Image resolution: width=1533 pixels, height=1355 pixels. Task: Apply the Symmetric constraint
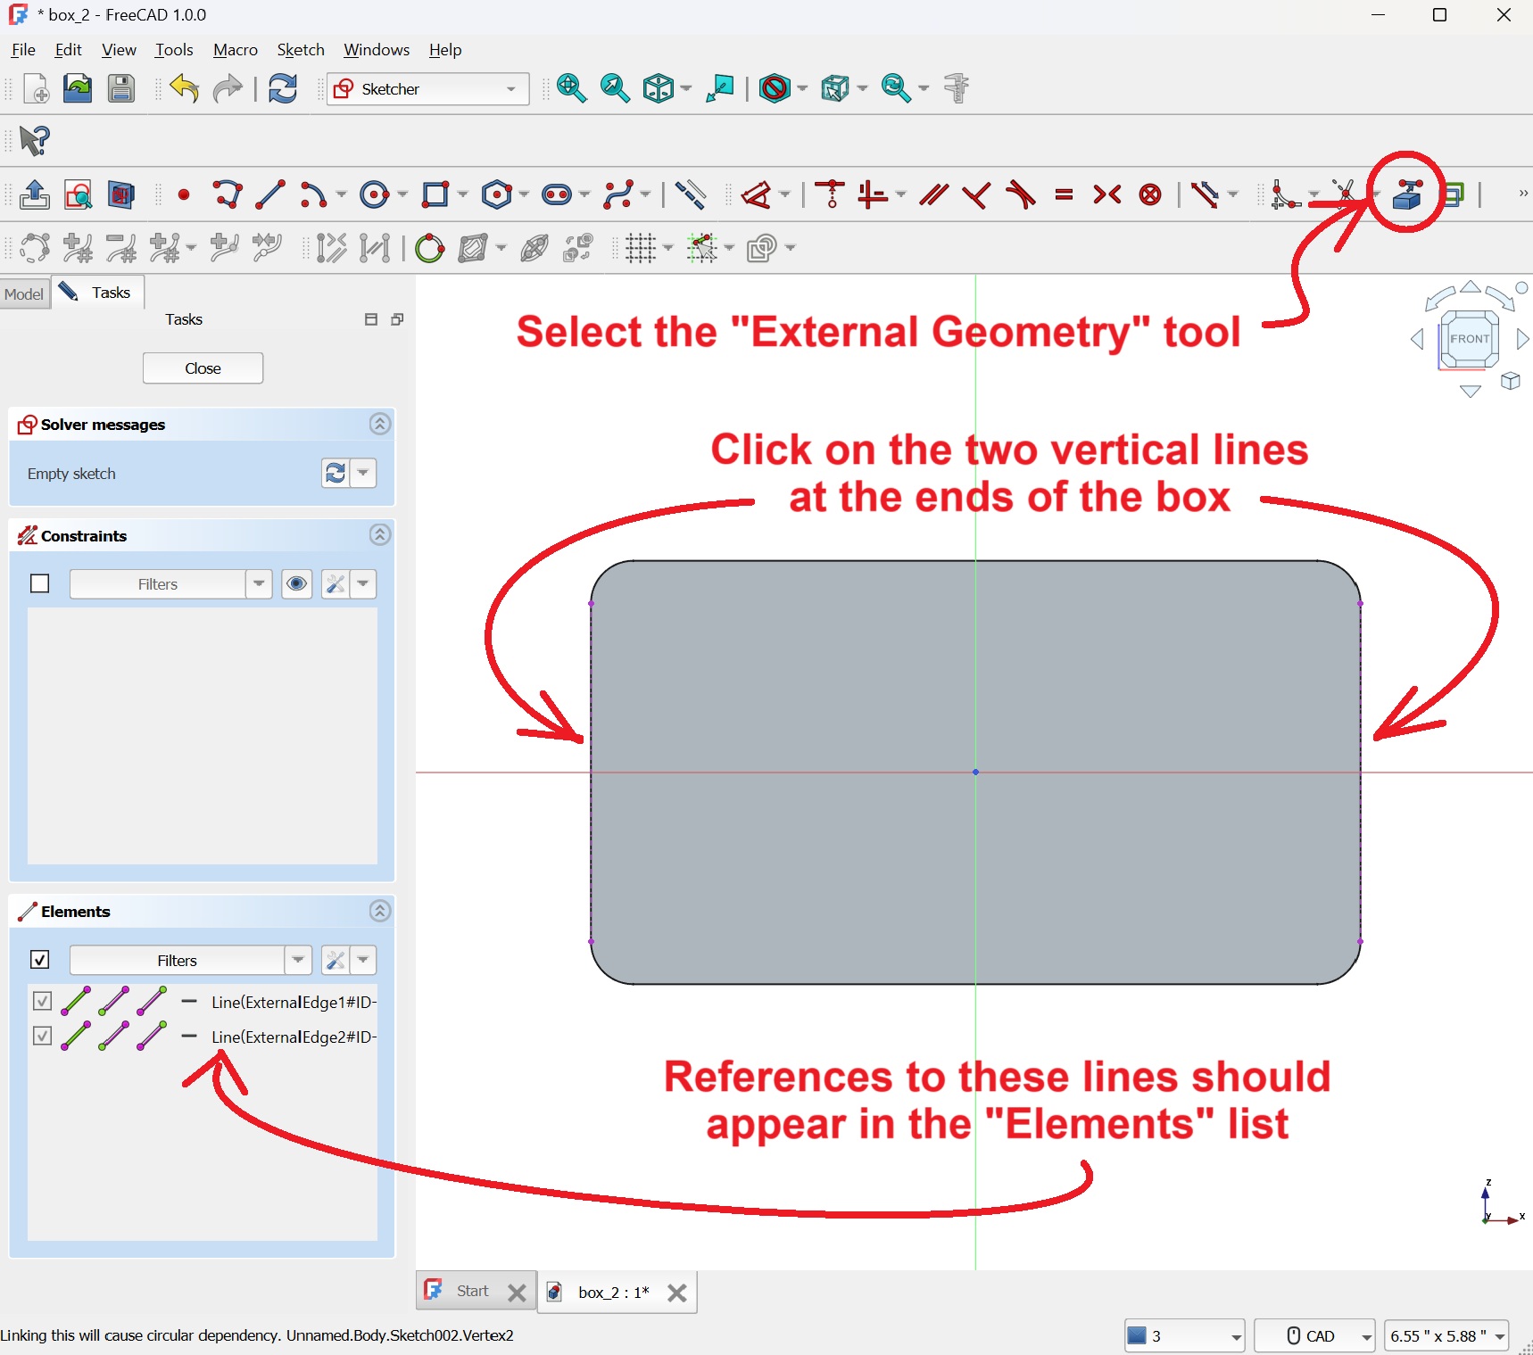point(1106,194)
